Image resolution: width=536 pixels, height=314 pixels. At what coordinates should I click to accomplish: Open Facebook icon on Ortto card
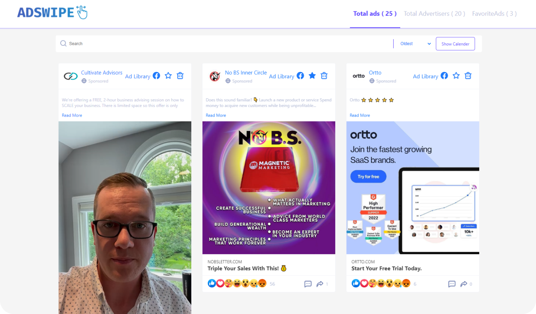tap(444, 76)
